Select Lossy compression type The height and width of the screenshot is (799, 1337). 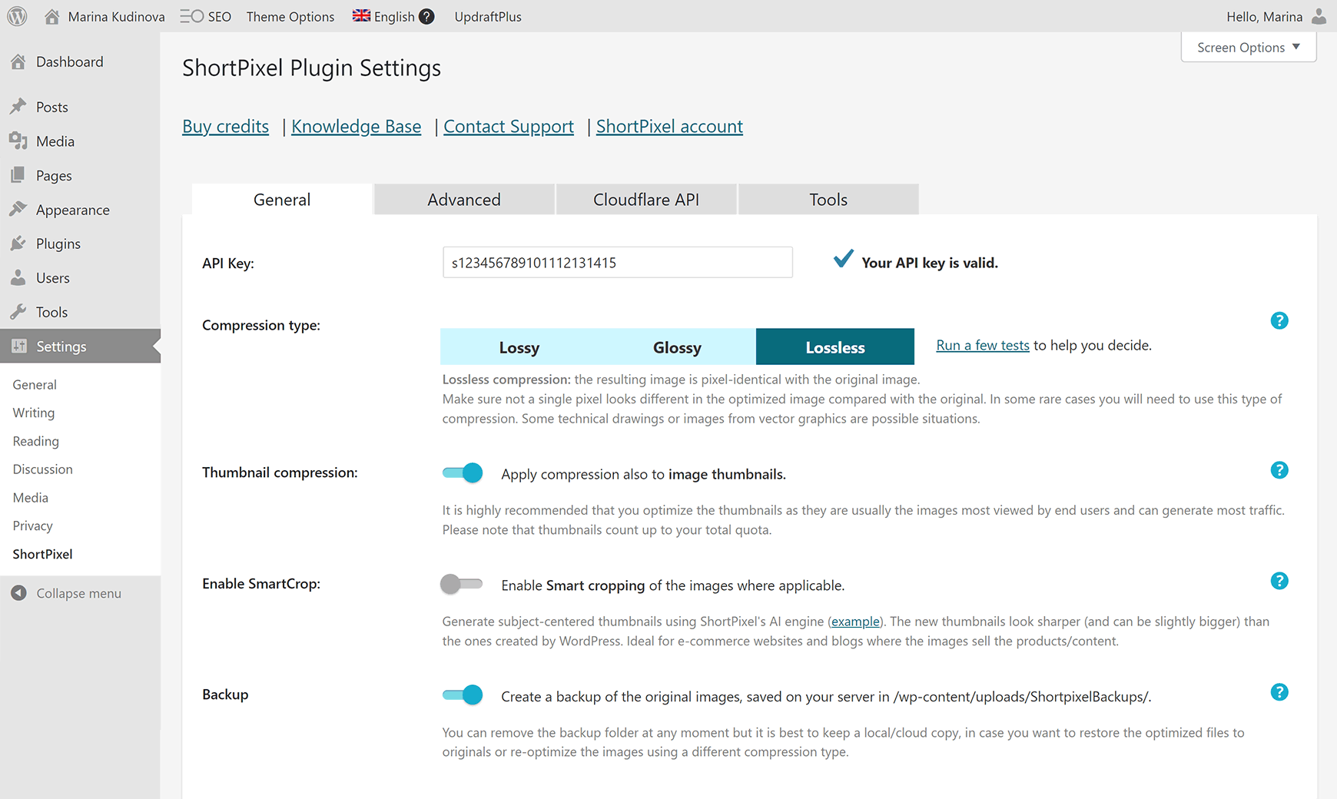tap(519, 346)
